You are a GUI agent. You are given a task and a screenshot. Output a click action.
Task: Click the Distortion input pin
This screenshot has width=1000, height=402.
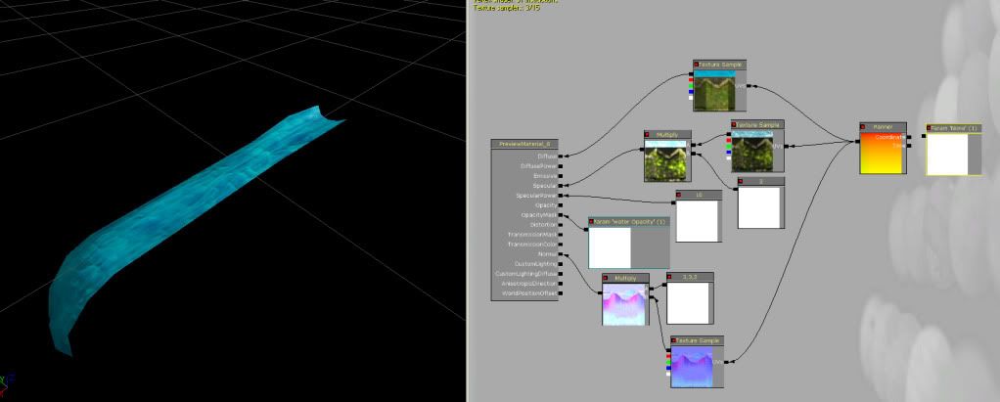tap(561, 224)
